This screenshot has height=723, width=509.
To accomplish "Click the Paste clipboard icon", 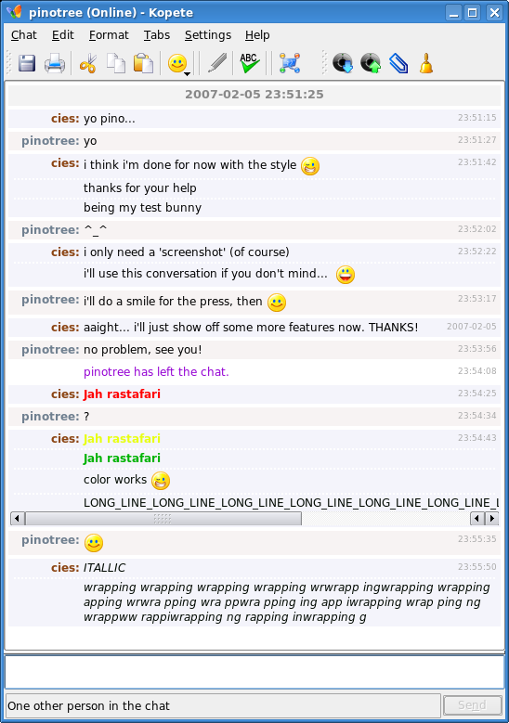I will pyautogui.click(x=143, y=63).
